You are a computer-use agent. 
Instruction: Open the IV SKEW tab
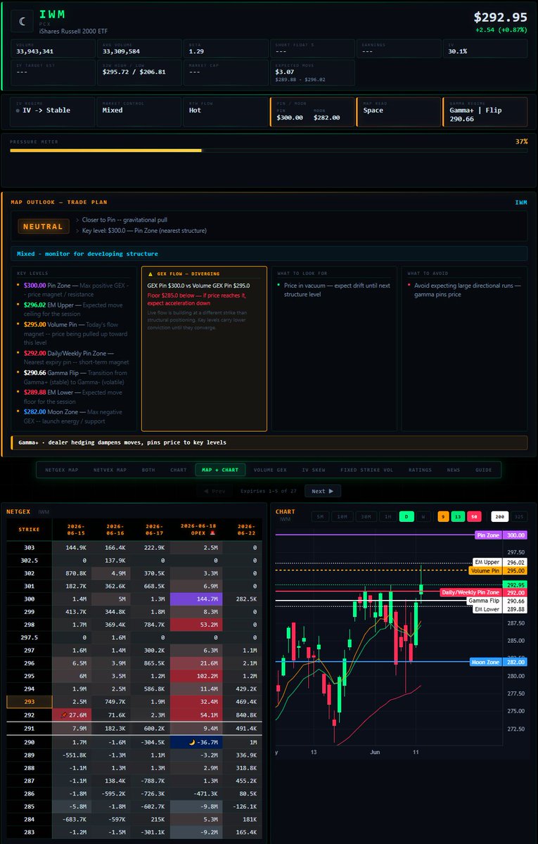(x=315, y=470)
